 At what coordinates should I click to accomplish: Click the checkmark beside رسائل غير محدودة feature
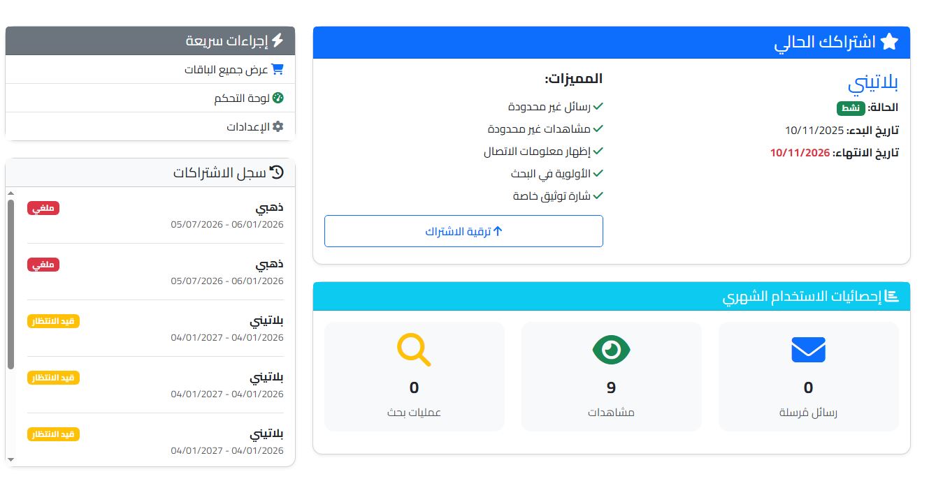tap(599, 106)
